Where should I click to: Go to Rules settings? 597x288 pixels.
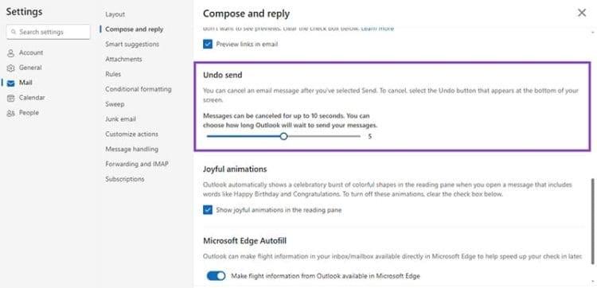coord(113,74)
